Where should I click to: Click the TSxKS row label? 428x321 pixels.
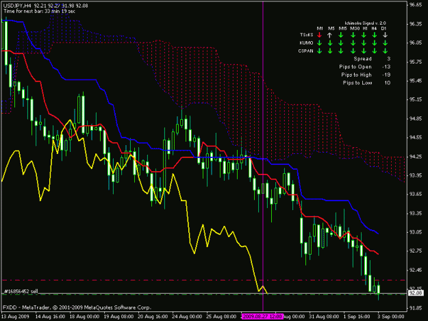[306, 35]
